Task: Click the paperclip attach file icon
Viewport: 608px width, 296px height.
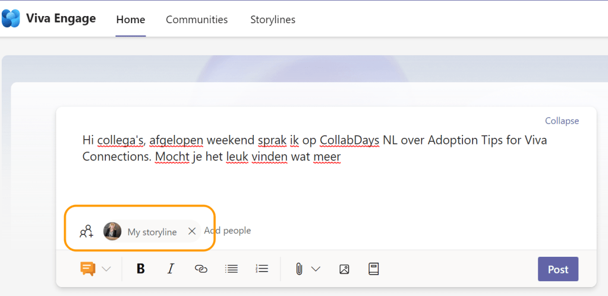Action: coord(299,269)
